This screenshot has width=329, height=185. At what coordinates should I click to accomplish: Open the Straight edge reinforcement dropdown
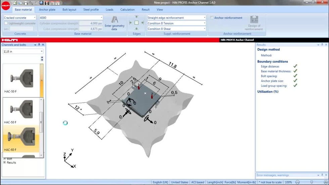click(176, 18)
